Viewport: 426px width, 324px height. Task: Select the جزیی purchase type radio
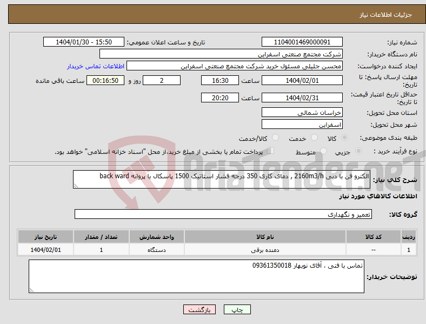coord(358,151)
